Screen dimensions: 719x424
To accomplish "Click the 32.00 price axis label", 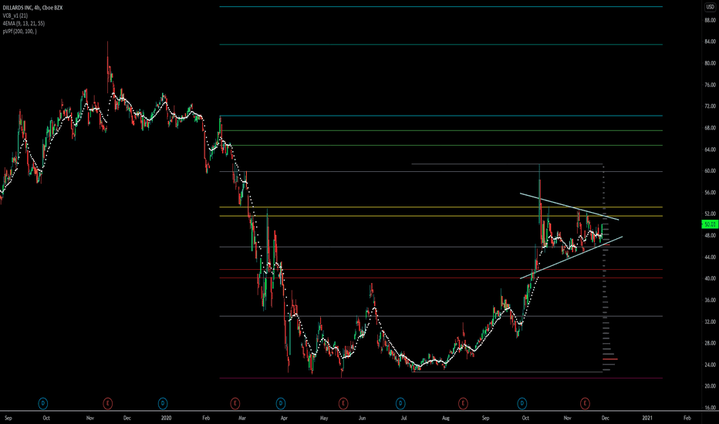I will click(x=710, y=321).
